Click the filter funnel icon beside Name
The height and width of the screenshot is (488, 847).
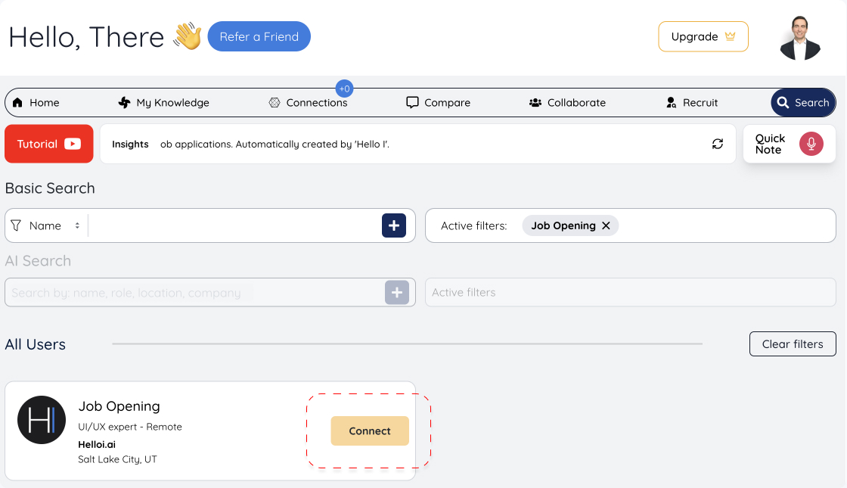coord(17,225)
